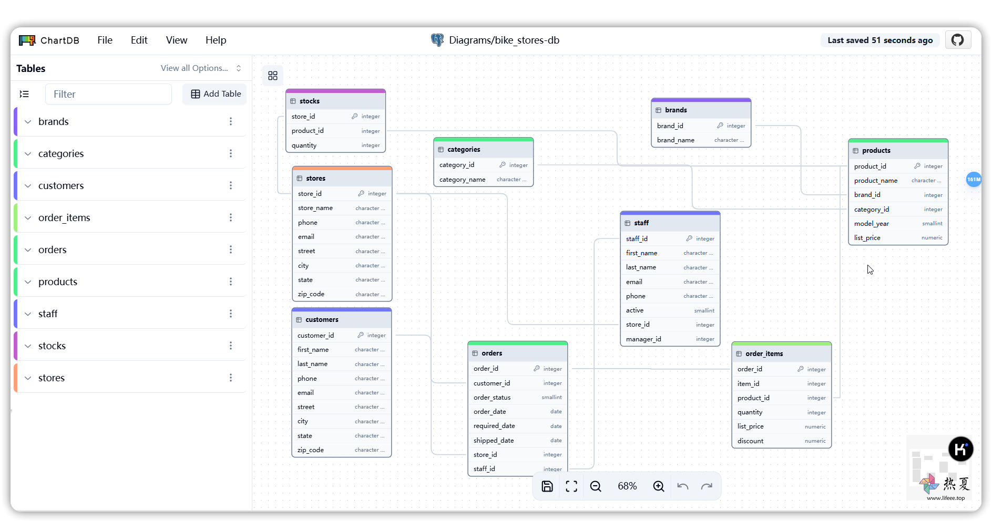Zoom in using the plus magnifier
The height and width of the screenshot is (522, 992).
659,486
